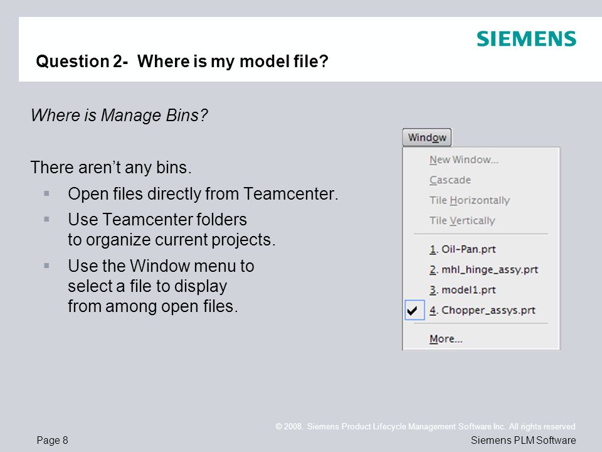Open the Window menu button
Viewport: 602px width, 452px height.
[x=426, y=137]
